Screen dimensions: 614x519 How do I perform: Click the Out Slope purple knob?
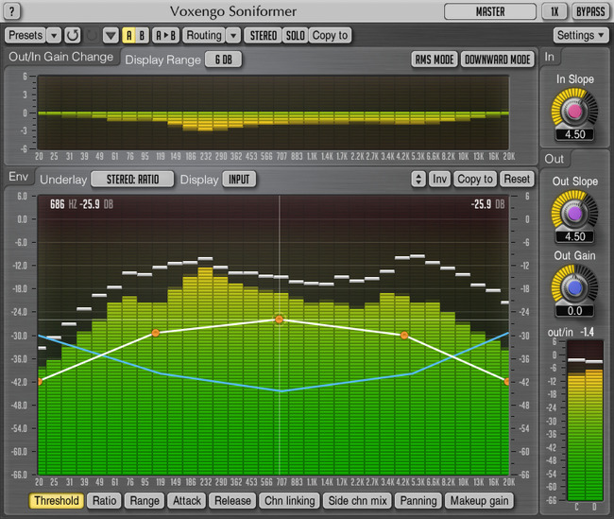[x=574, y=214]
